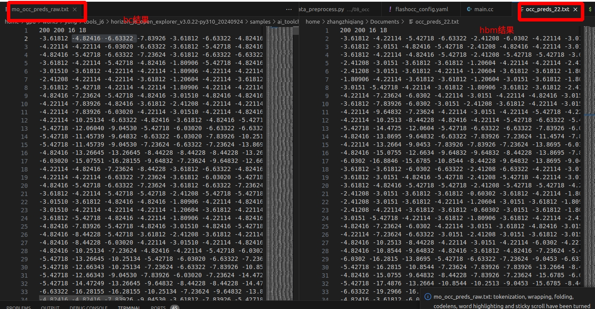Screen dimensions: 595x309
Task: Click the 45 badge next to PORTS
Action: 174,307
